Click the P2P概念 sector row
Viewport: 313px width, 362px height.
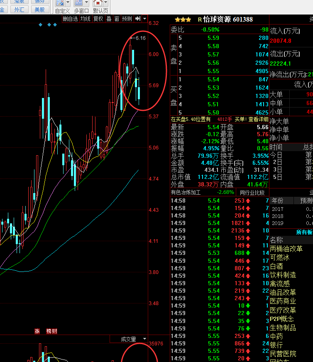282,319
